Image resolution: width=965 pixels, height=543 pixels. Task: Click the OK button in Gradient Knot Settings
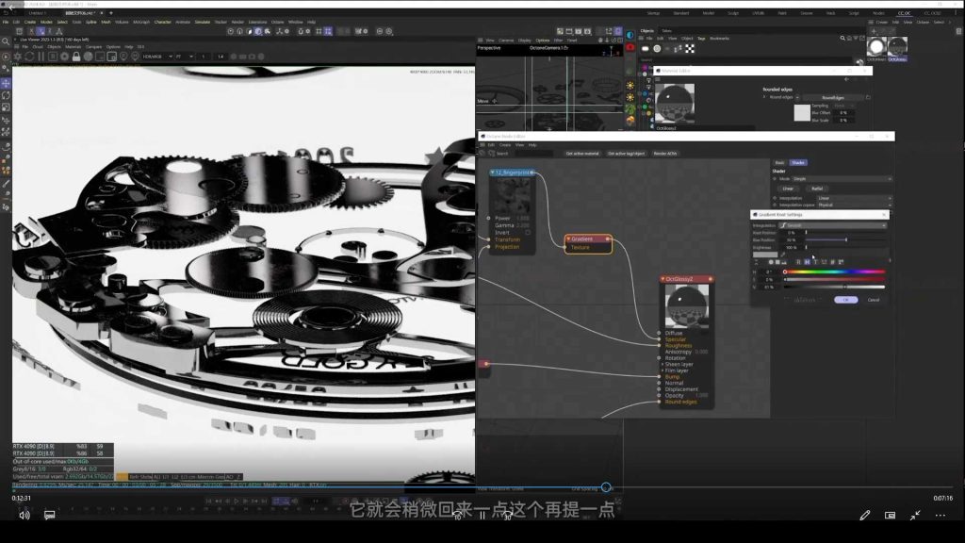845,300
